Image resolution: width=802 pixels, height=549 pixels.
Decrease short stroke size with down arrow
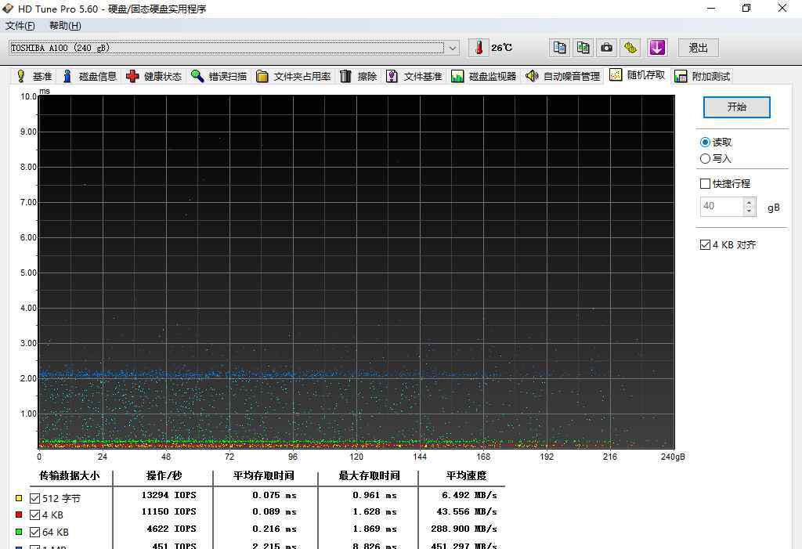pos(750,211)
